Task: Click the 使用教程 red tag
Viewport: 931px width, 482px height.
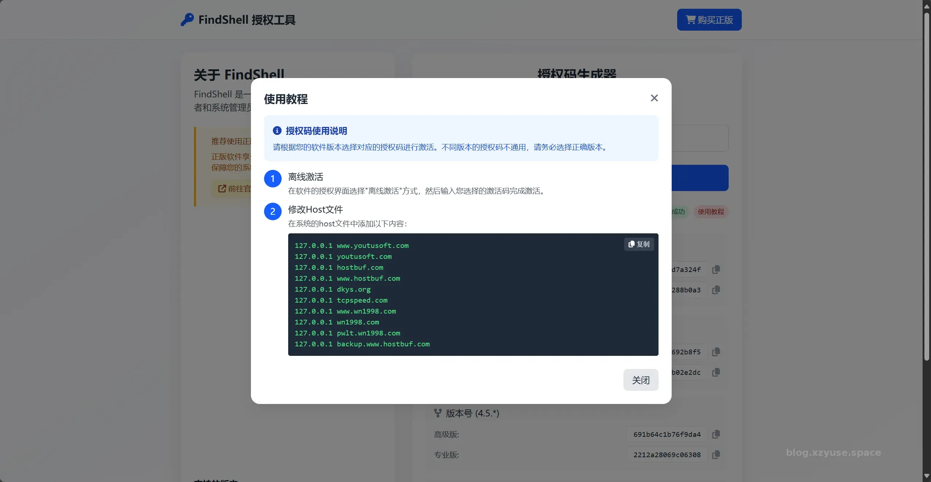Action: pyautogui.click(x=711, y=212)
